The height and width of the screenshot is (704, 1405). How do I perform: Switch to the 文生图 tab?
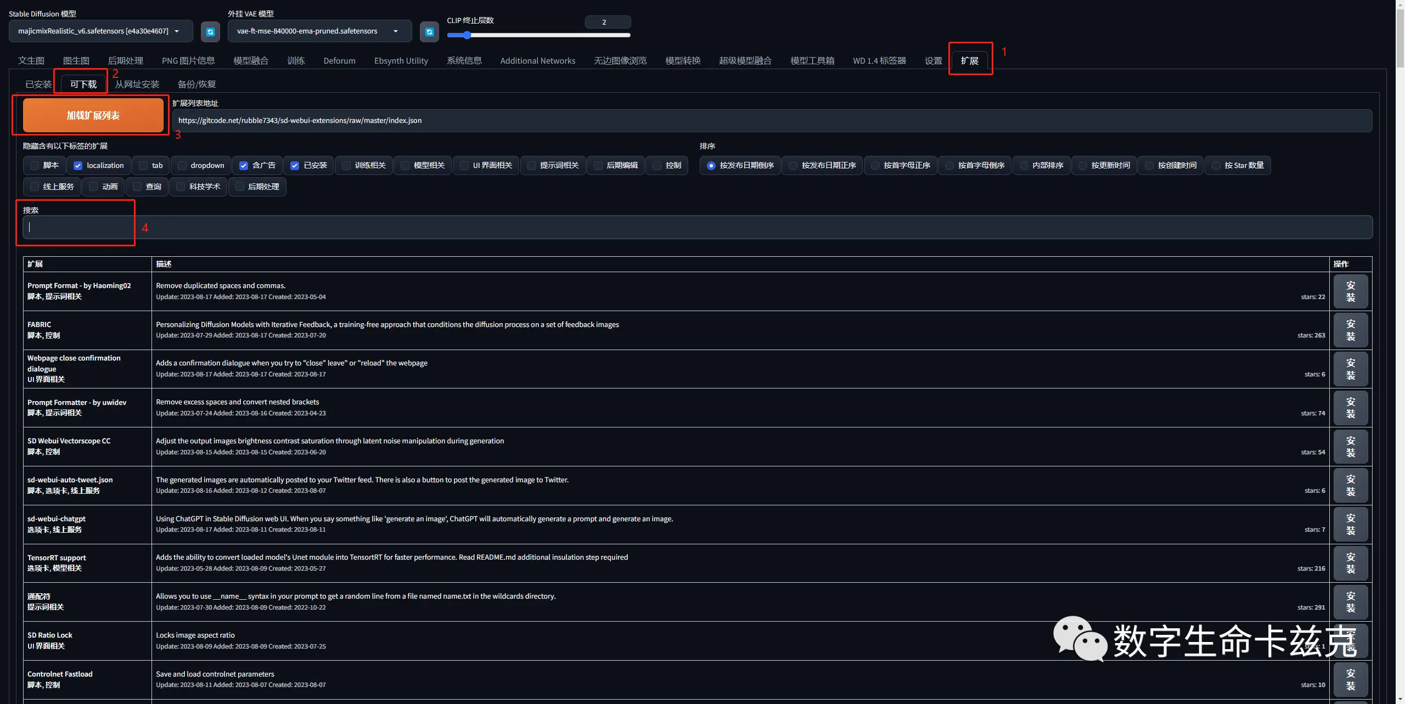click(x=31, y=60)
